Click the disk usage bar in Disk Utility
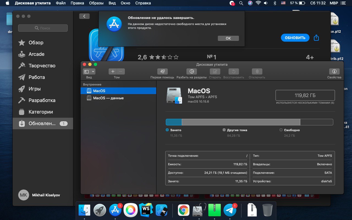 tap(249, 122)
